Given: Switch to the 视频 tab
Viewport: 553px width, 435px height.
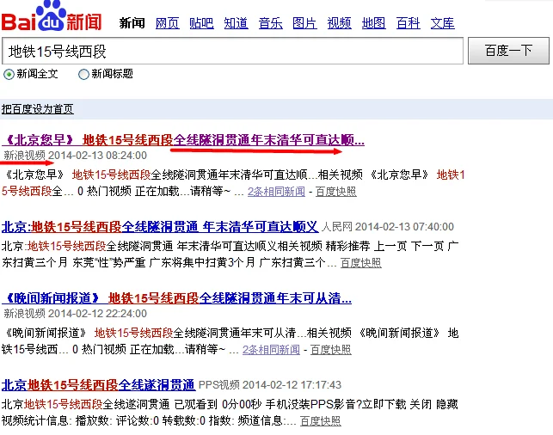Looking at the screenshot, I should (339, 23).
